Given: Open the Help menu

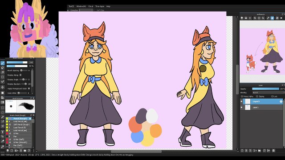Looking at the screenshot, I should (108, 6).
